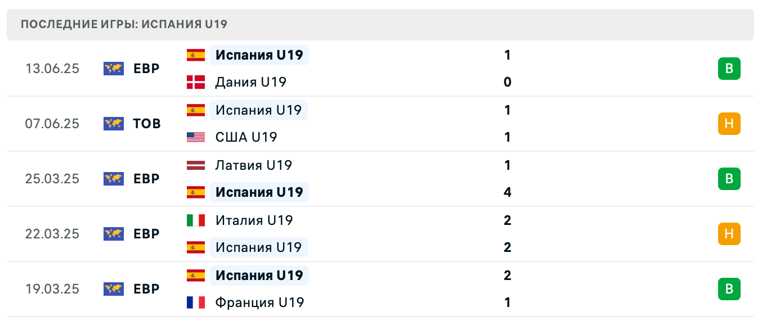The width and height of the screenshot is (762, 325).
Task: Click the Латвия U19 team name
Action: [253, 165]
